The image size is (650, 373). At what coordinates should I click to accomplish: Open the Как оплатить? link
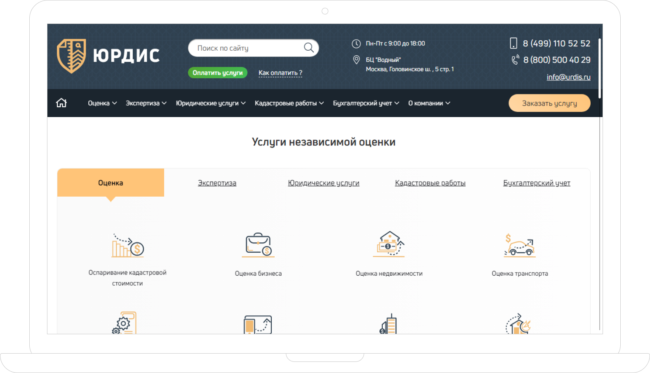[280, 73]
